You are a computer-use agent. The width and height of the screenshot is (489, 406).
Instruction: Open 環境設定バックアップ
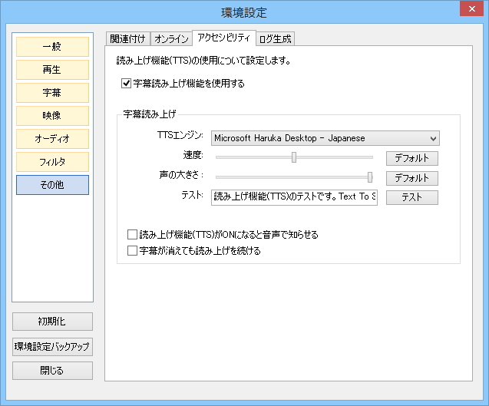(52, 347)
